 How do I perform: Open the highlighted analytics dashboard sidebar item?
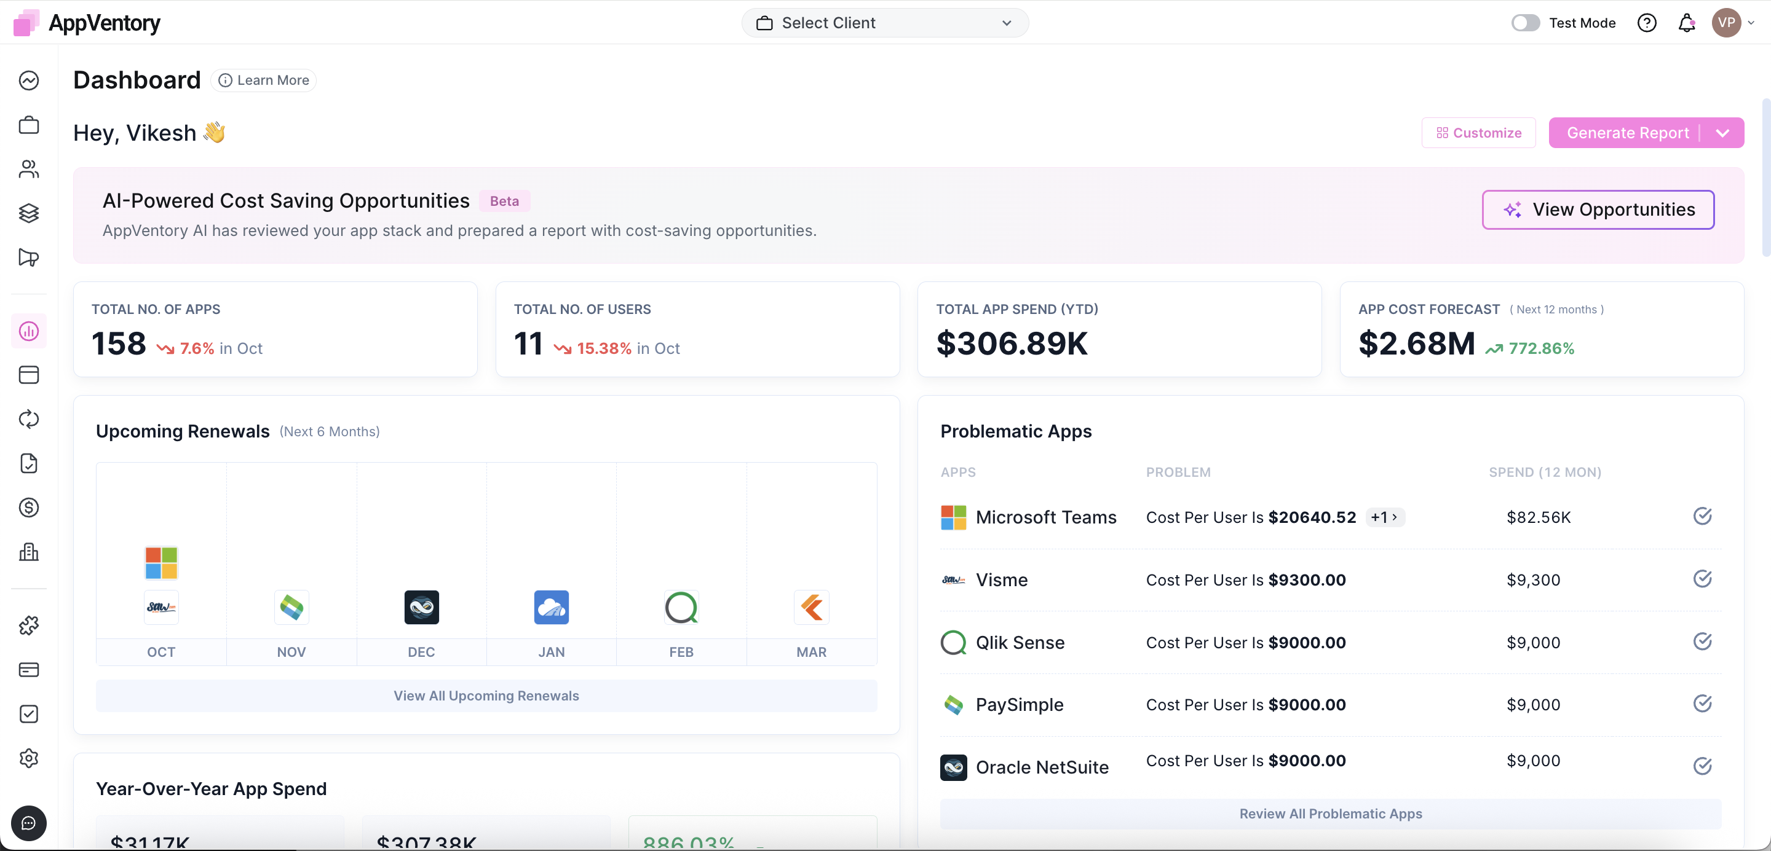(x=29, y=331)
